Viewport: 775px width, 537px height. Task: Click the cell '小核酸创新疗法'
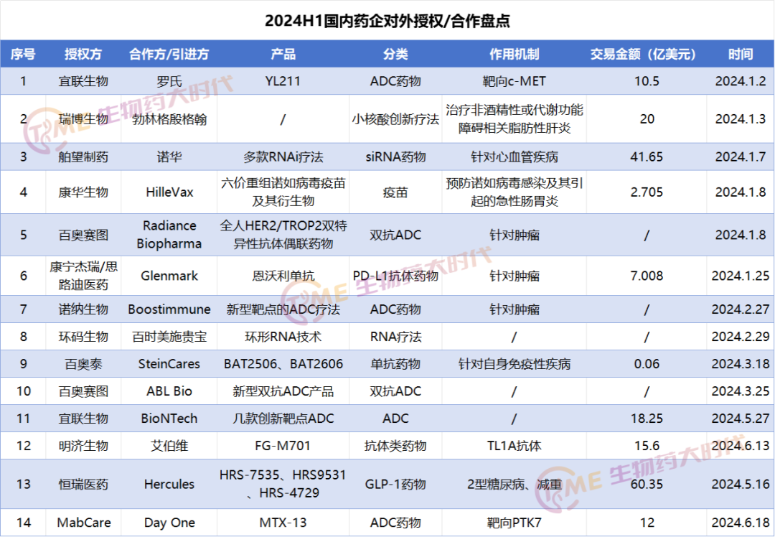[395, 119]
